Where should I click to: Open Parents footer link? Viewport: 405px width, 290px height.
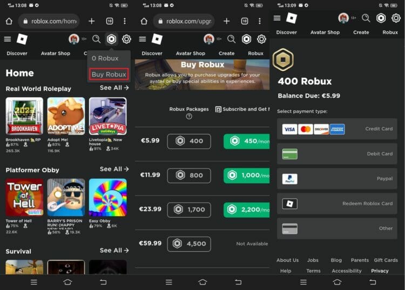coord(360,260)
